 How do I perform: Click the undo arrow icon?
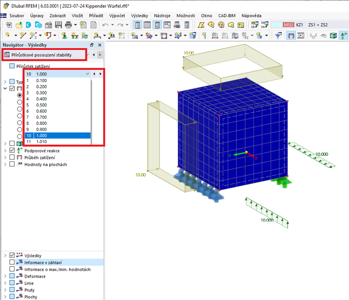[105, 25]
